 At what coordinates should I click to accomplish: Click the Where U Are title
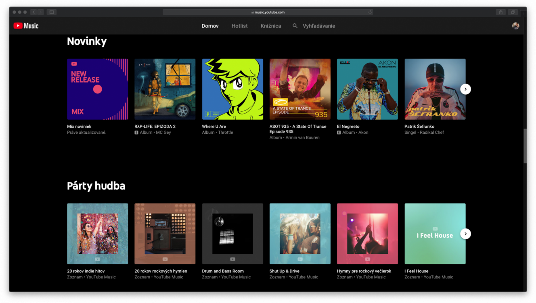click(214, 127)
